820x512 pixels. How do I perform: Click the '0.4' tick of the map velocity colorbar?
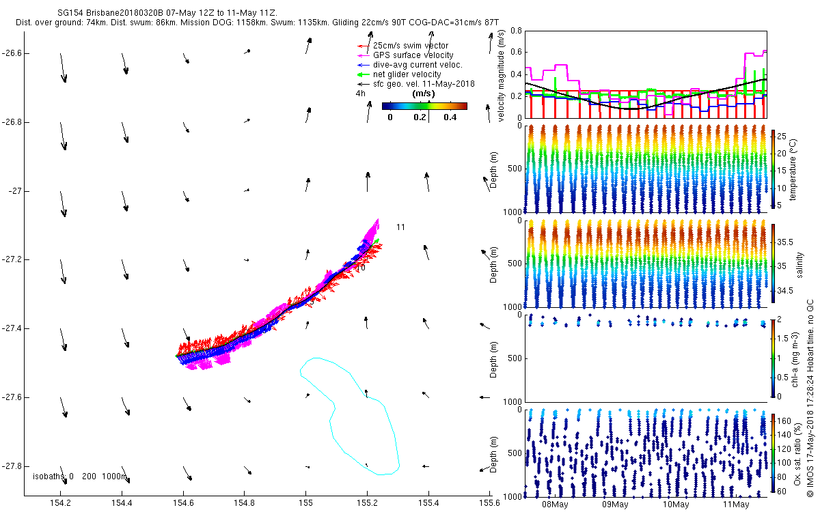point(450,117)
